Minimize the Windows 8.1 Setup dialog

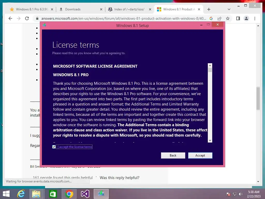coord(201,25)
